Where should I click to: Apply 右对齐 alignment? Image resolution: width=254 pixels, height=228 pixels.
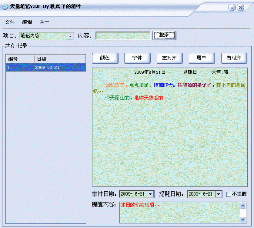[x=234, y=58]
